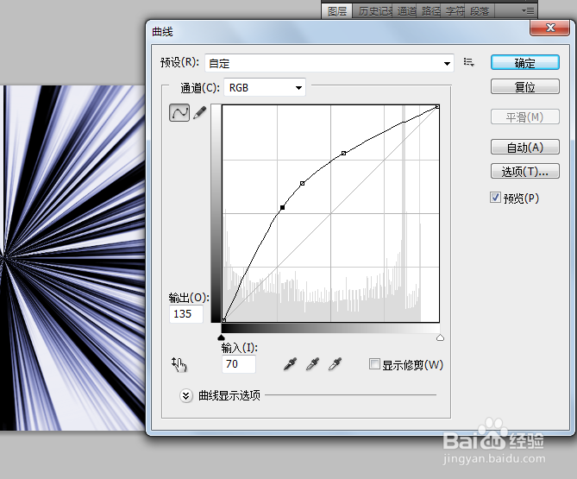Expand Curve Display Options (曲线显示选项)
The width and height of the screenshot is (577, 479).
pyautogui.click(x=186, y=396)
